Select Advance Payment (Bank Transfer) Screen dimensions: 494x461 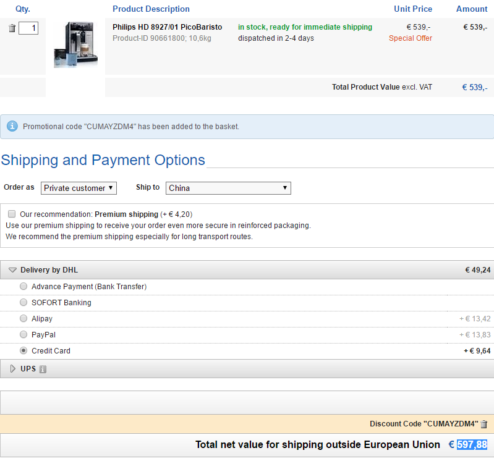tap(23, 286)
